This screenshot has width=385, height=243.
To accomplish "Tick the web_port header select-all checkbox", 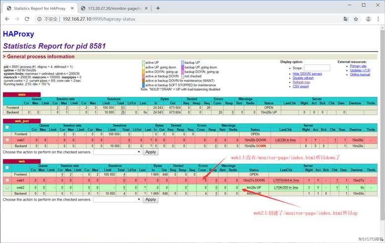I will point(7,127).
